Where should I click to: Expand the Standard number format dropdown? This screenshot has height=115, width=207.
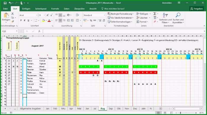click(104, 15)
